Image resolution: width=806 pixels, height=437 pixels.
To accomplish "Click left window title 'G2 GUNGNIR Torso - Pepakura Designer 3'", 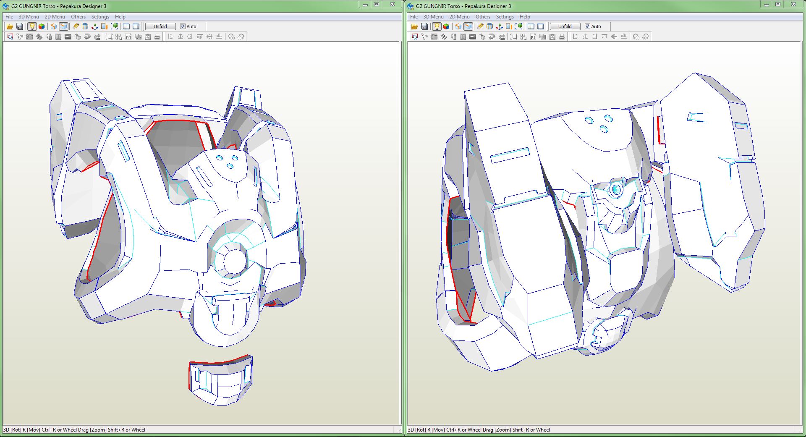I will 59,6.
